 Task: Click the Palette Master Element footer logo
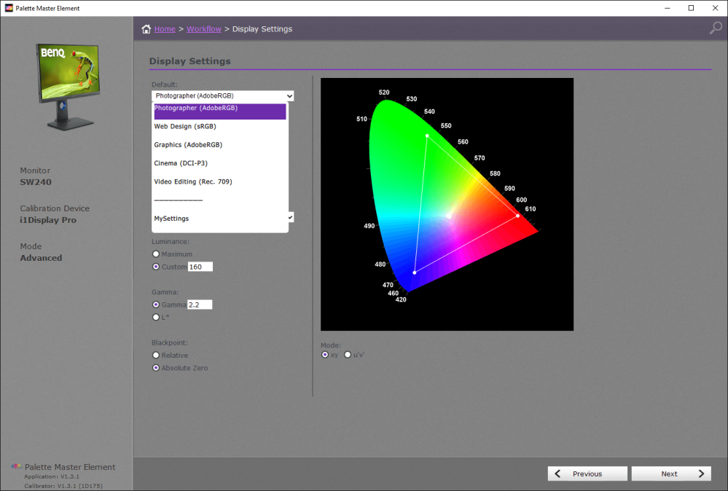coord(16,466)
